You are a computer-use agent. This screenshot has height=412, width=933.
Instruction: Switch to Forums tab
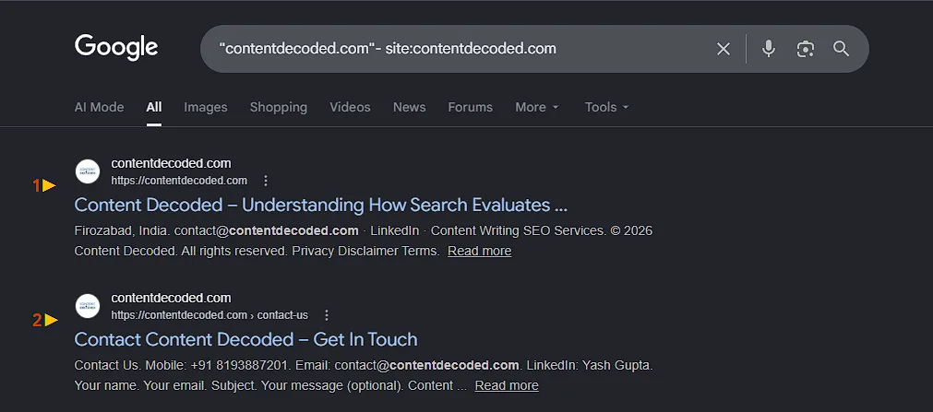click(470, 107)
